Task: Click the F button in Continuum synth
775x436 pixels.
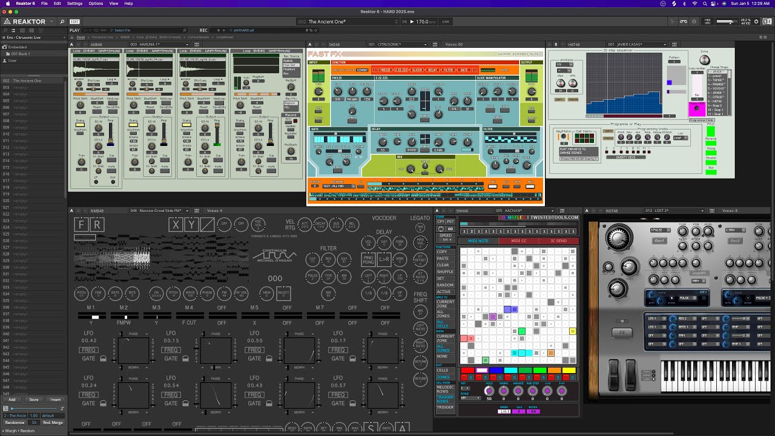Action: point(82,225)
